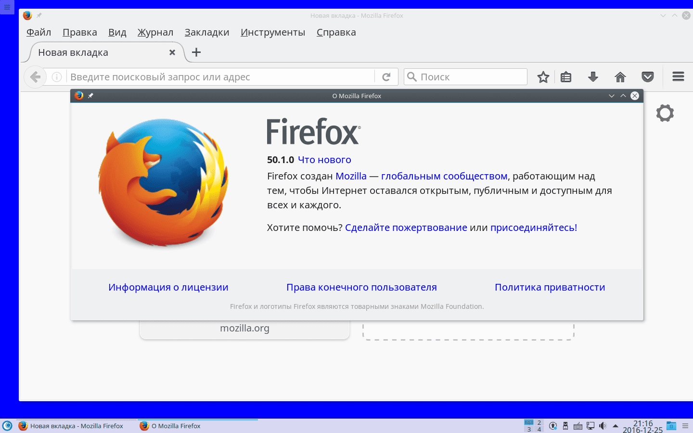The width and height of the screenshot is (693, 433).
Task: Open "Политика приватности" link
Action: (x=550, y=287)
